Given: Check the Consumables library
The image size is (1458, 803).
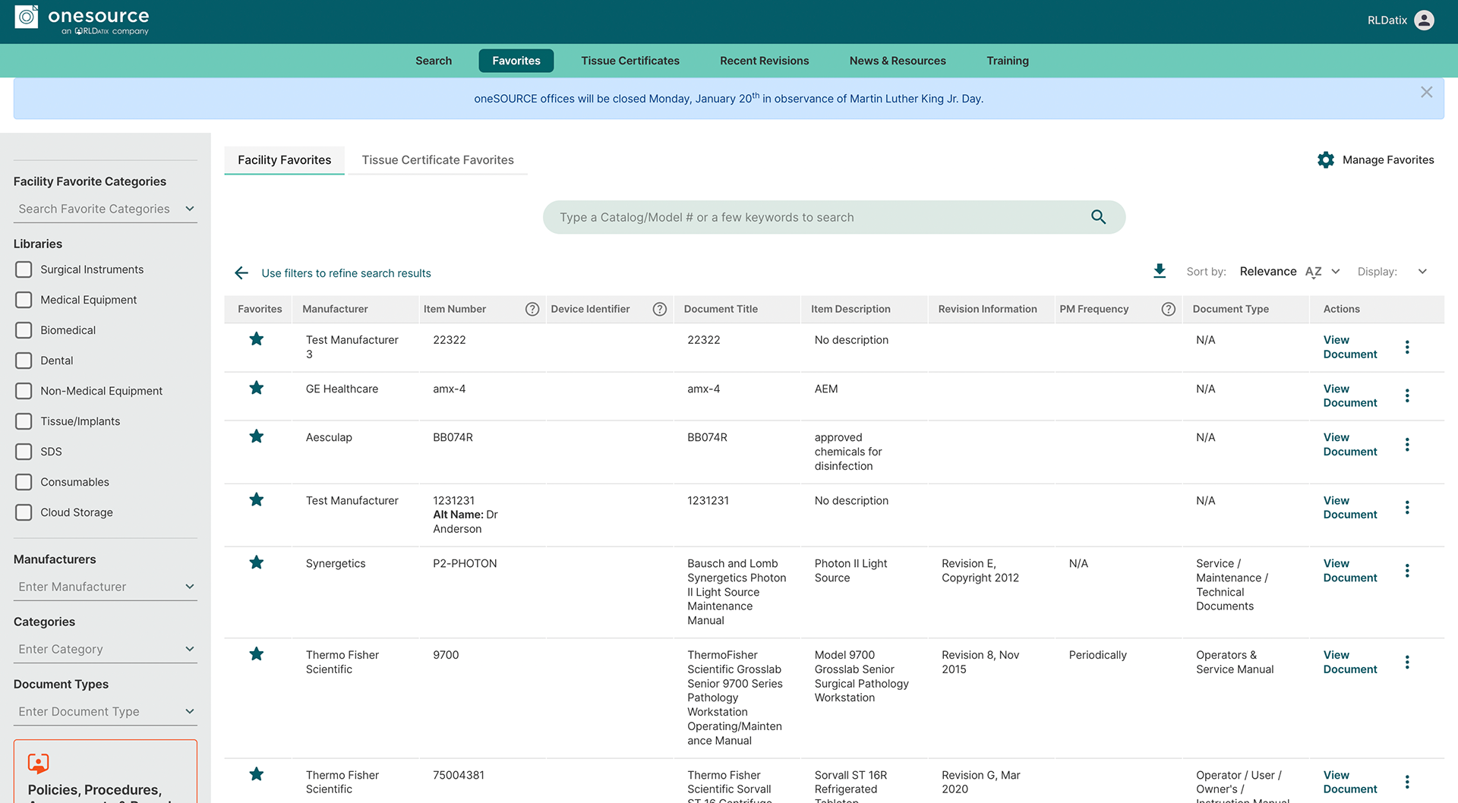Looking at the screenshot, I should pos(24,482).
